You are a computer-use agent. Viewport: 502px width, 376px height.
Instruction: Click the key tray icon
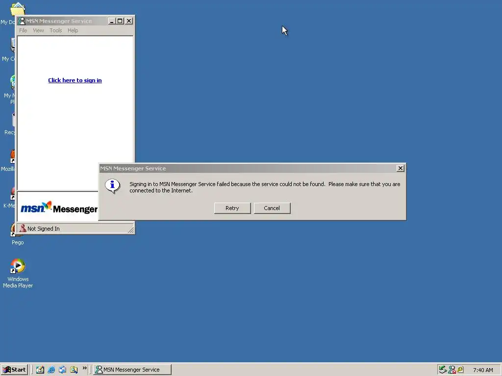pos(460,370)
